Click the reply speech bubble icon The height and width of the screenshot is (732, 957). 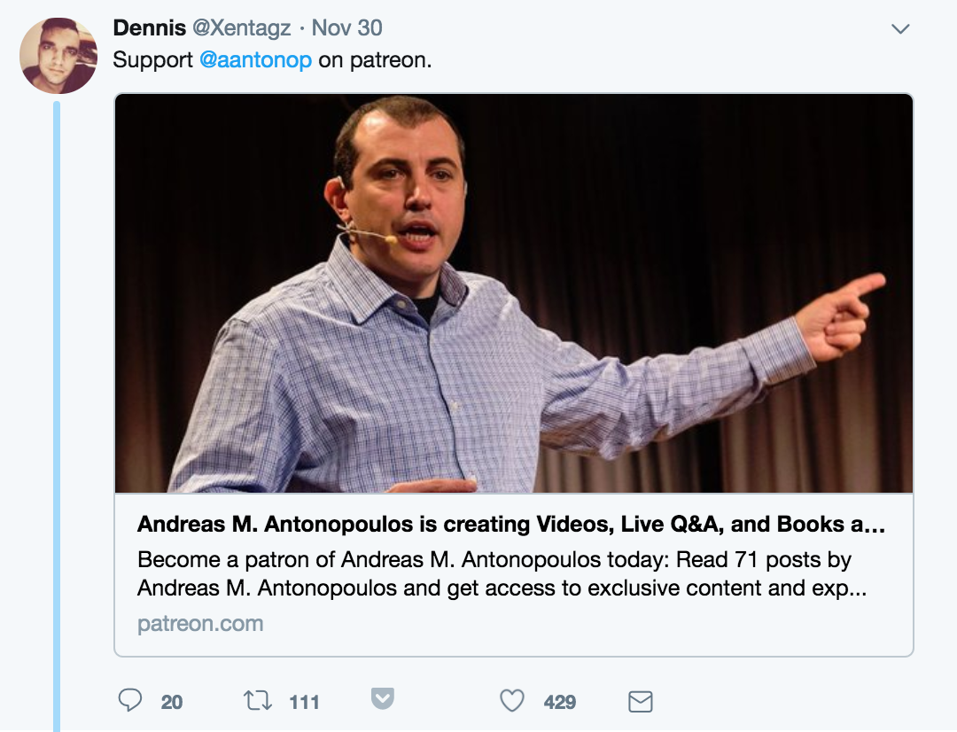[130, 701]
